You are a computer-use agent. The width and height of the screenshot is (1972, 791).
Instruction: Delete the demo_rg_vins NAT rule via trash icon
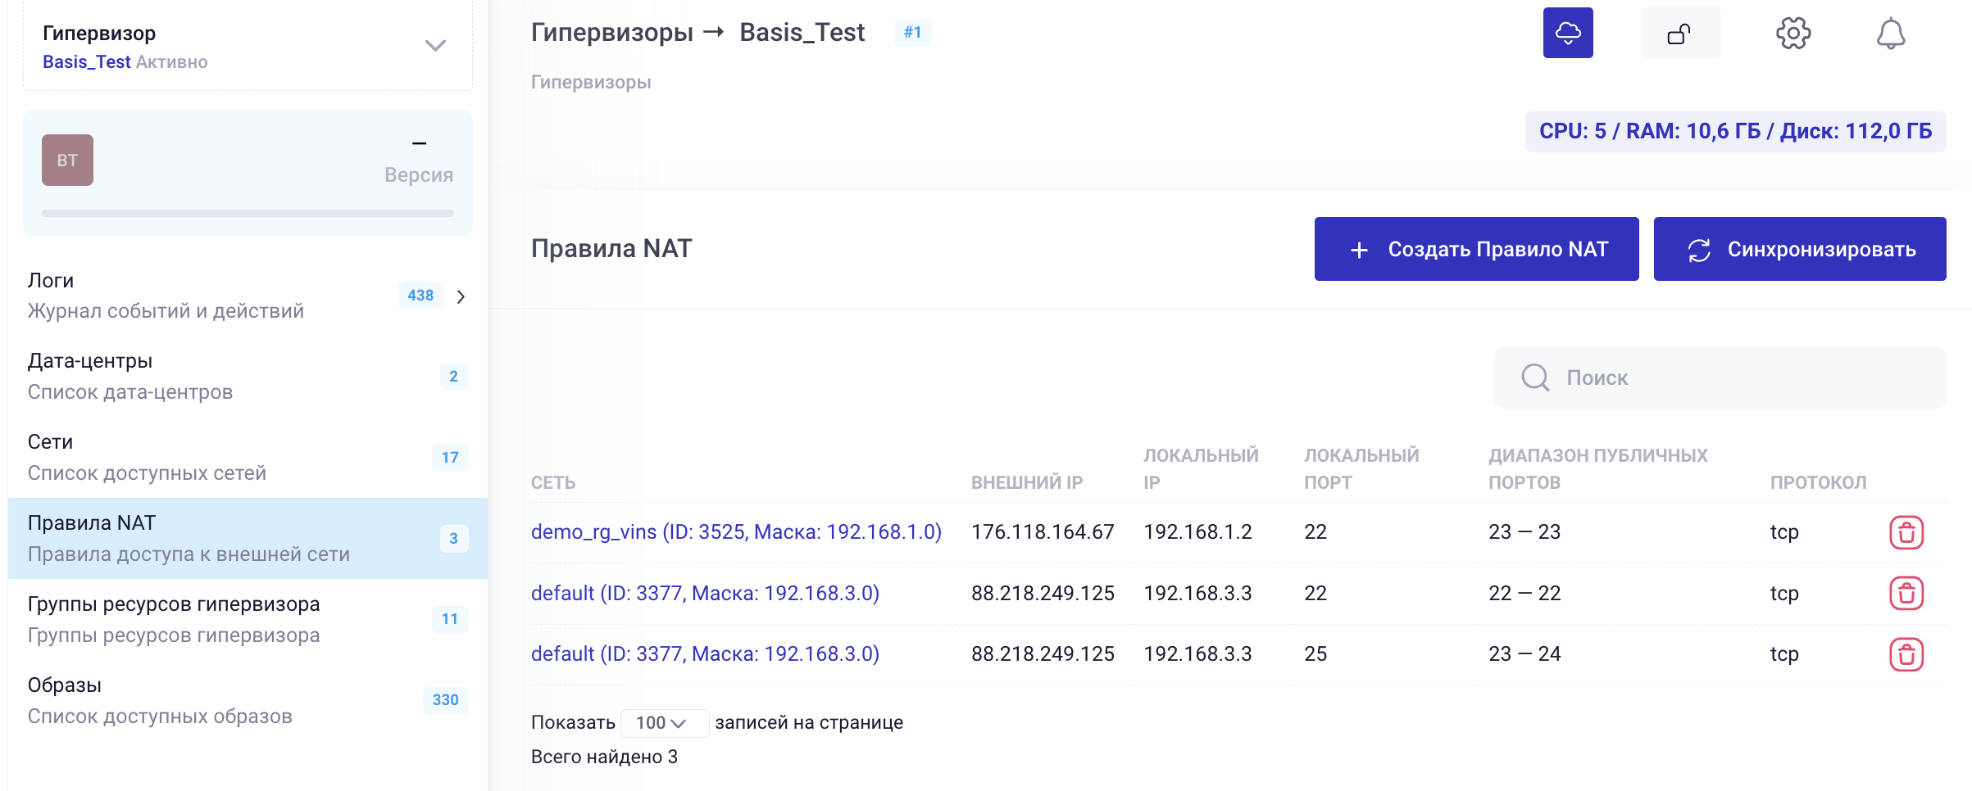1908,532
